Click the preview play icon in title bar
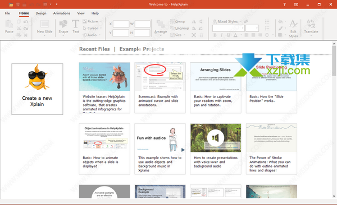 click(x=45, y=4)
